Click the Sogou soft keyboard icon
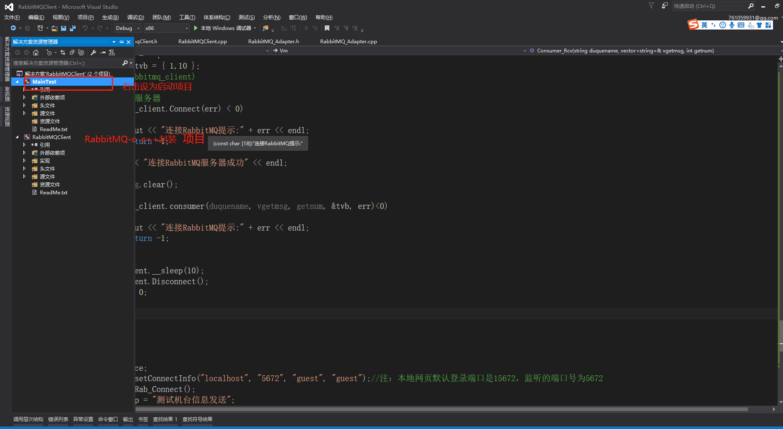This screenshot has height=429, width=783. [741, 25]
